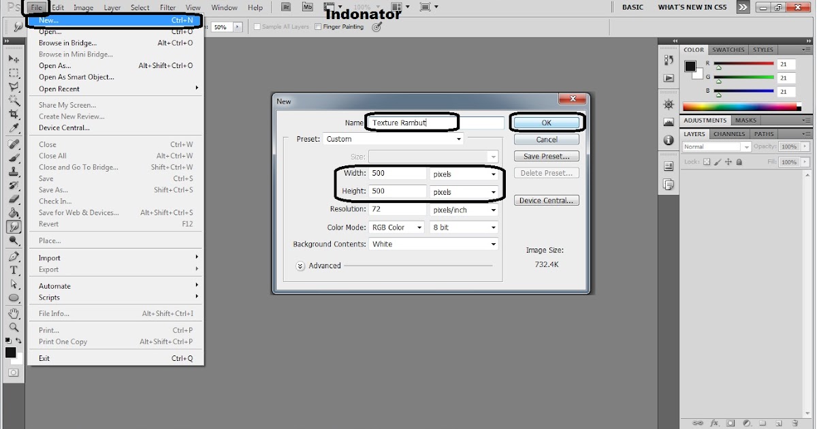Open the Window menu

[x=224, y=7]
